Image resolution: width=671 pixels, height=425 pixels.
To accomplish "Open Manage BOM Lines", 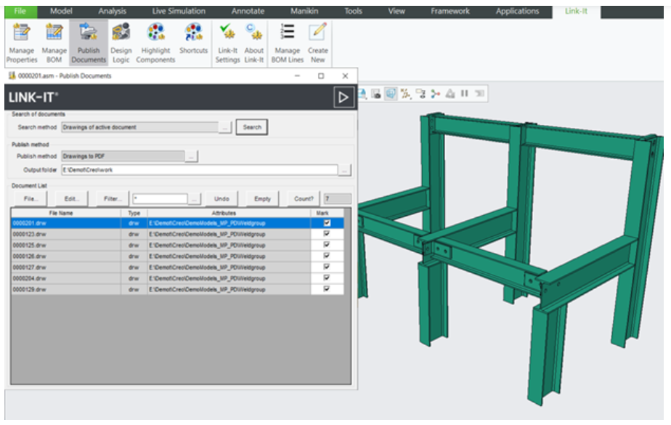I will (287, 43).
